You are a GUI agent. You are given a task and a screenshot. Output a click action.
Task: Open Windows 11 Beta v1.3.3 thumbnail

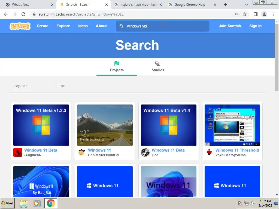point(41,125)
